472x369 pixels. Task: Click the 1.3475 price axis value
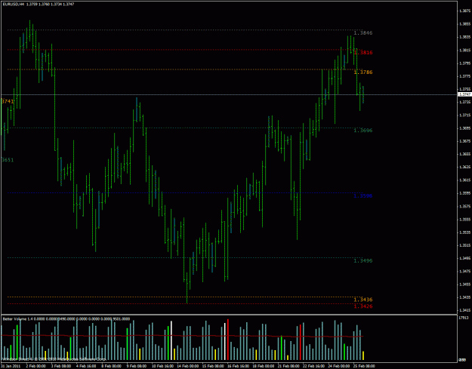(x=465, y=271)
